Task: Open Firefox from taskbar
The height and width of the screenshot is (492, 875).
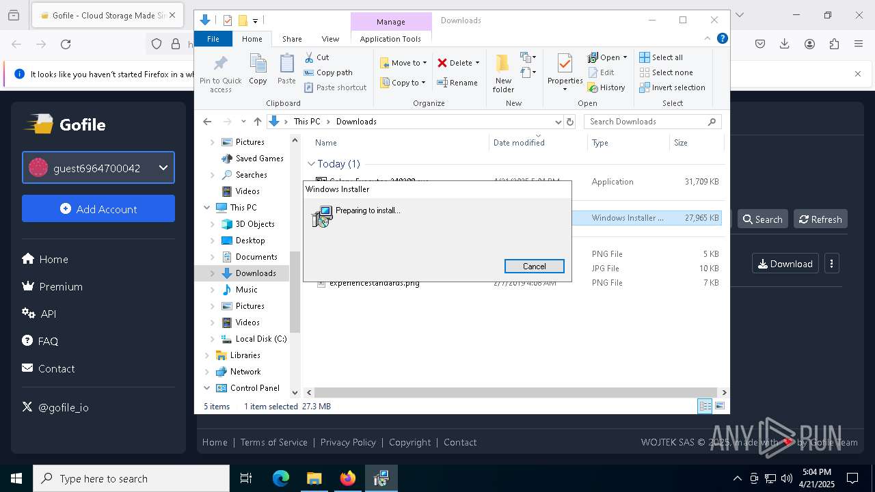Action: coord(348,478)
